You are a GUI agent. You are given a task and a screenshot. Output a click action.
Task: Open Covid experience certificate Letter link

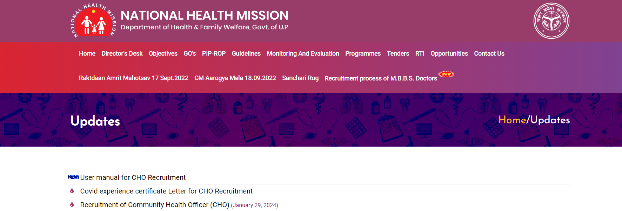[x=166, y=191]
